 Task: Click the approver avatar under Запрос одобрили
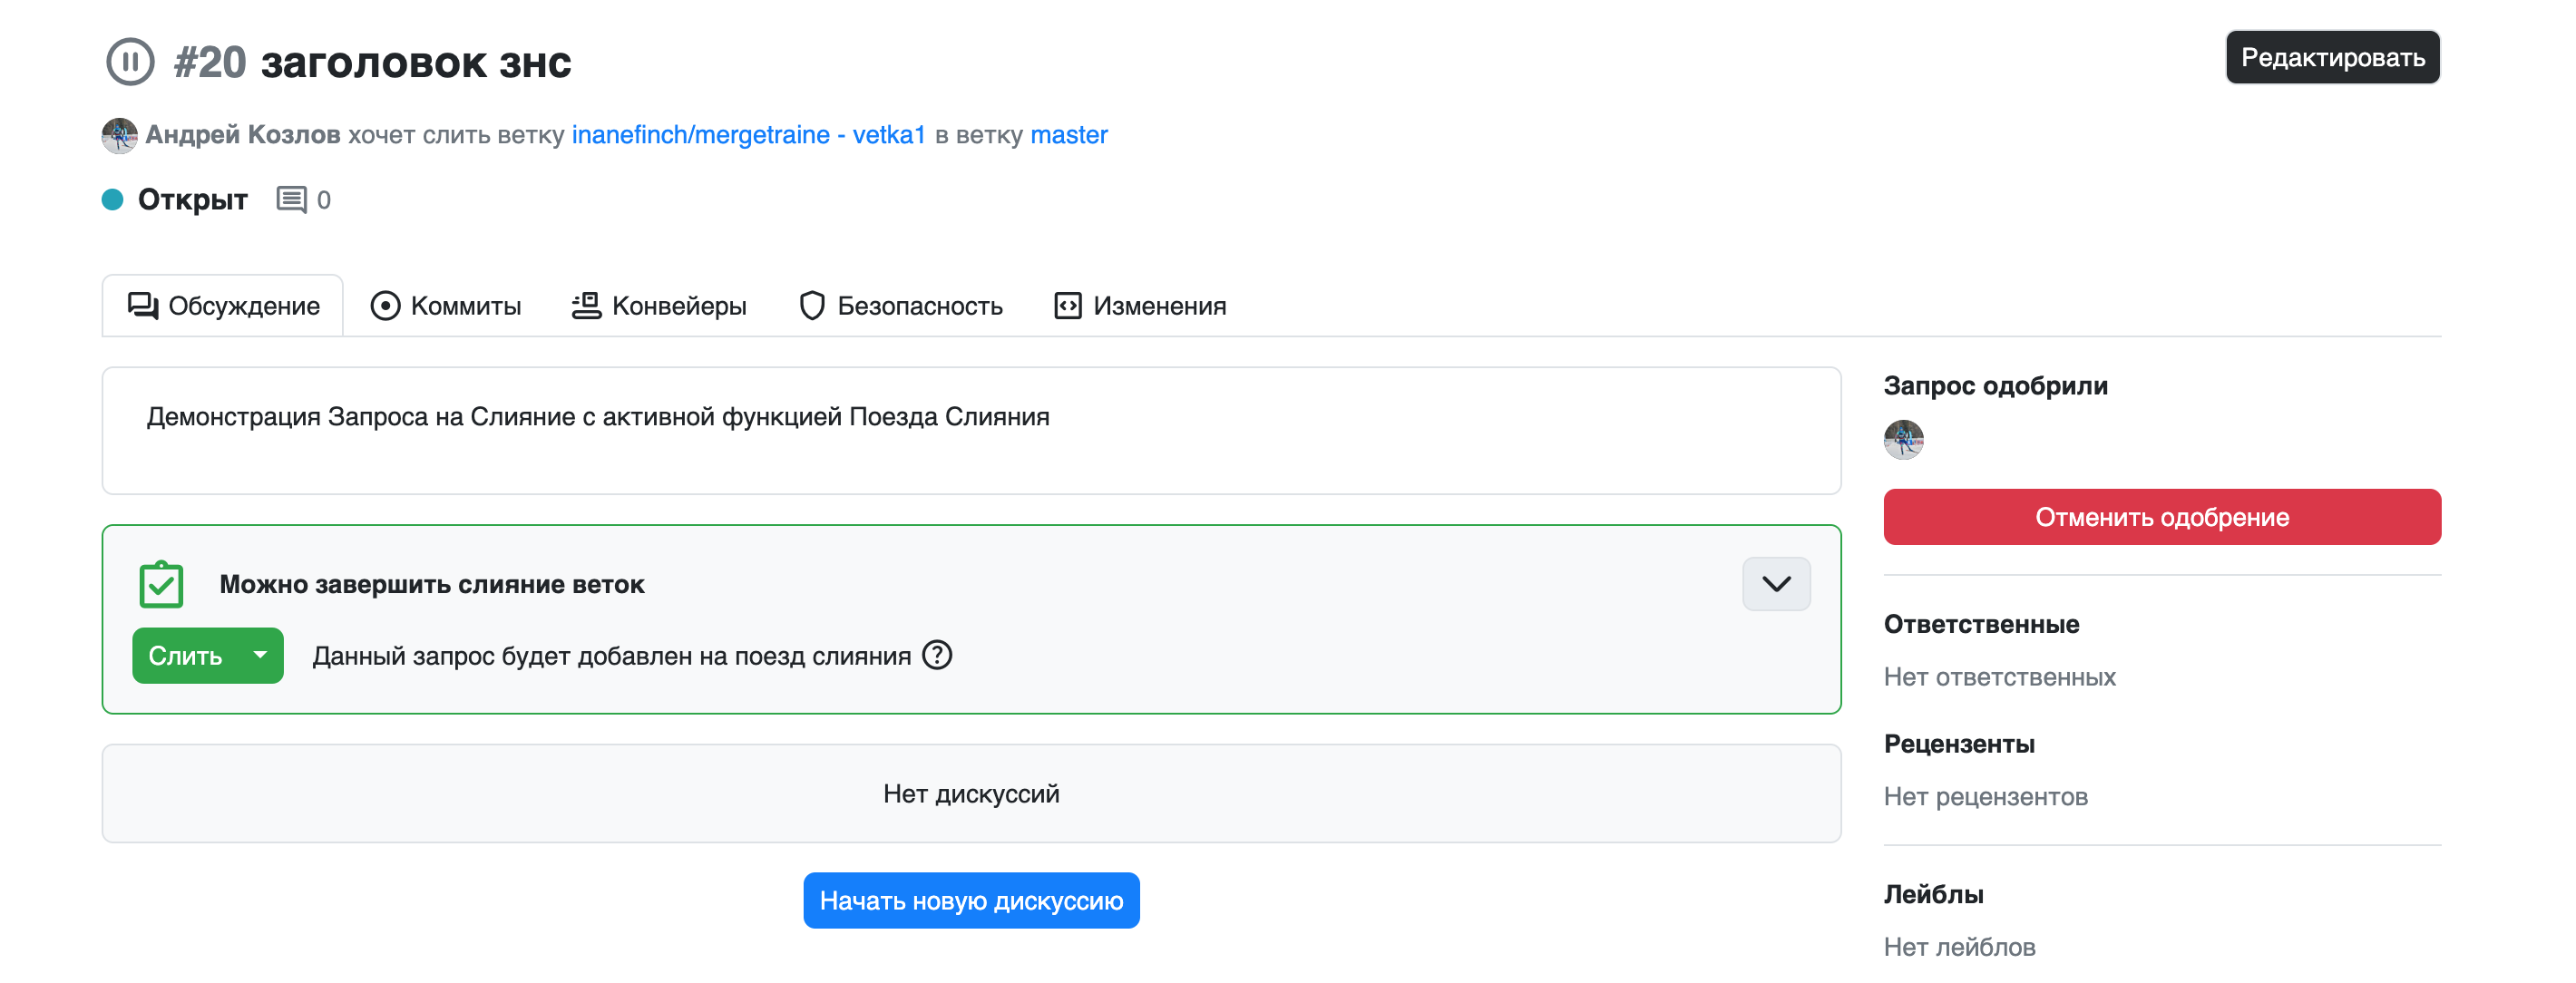point(1903,439)
